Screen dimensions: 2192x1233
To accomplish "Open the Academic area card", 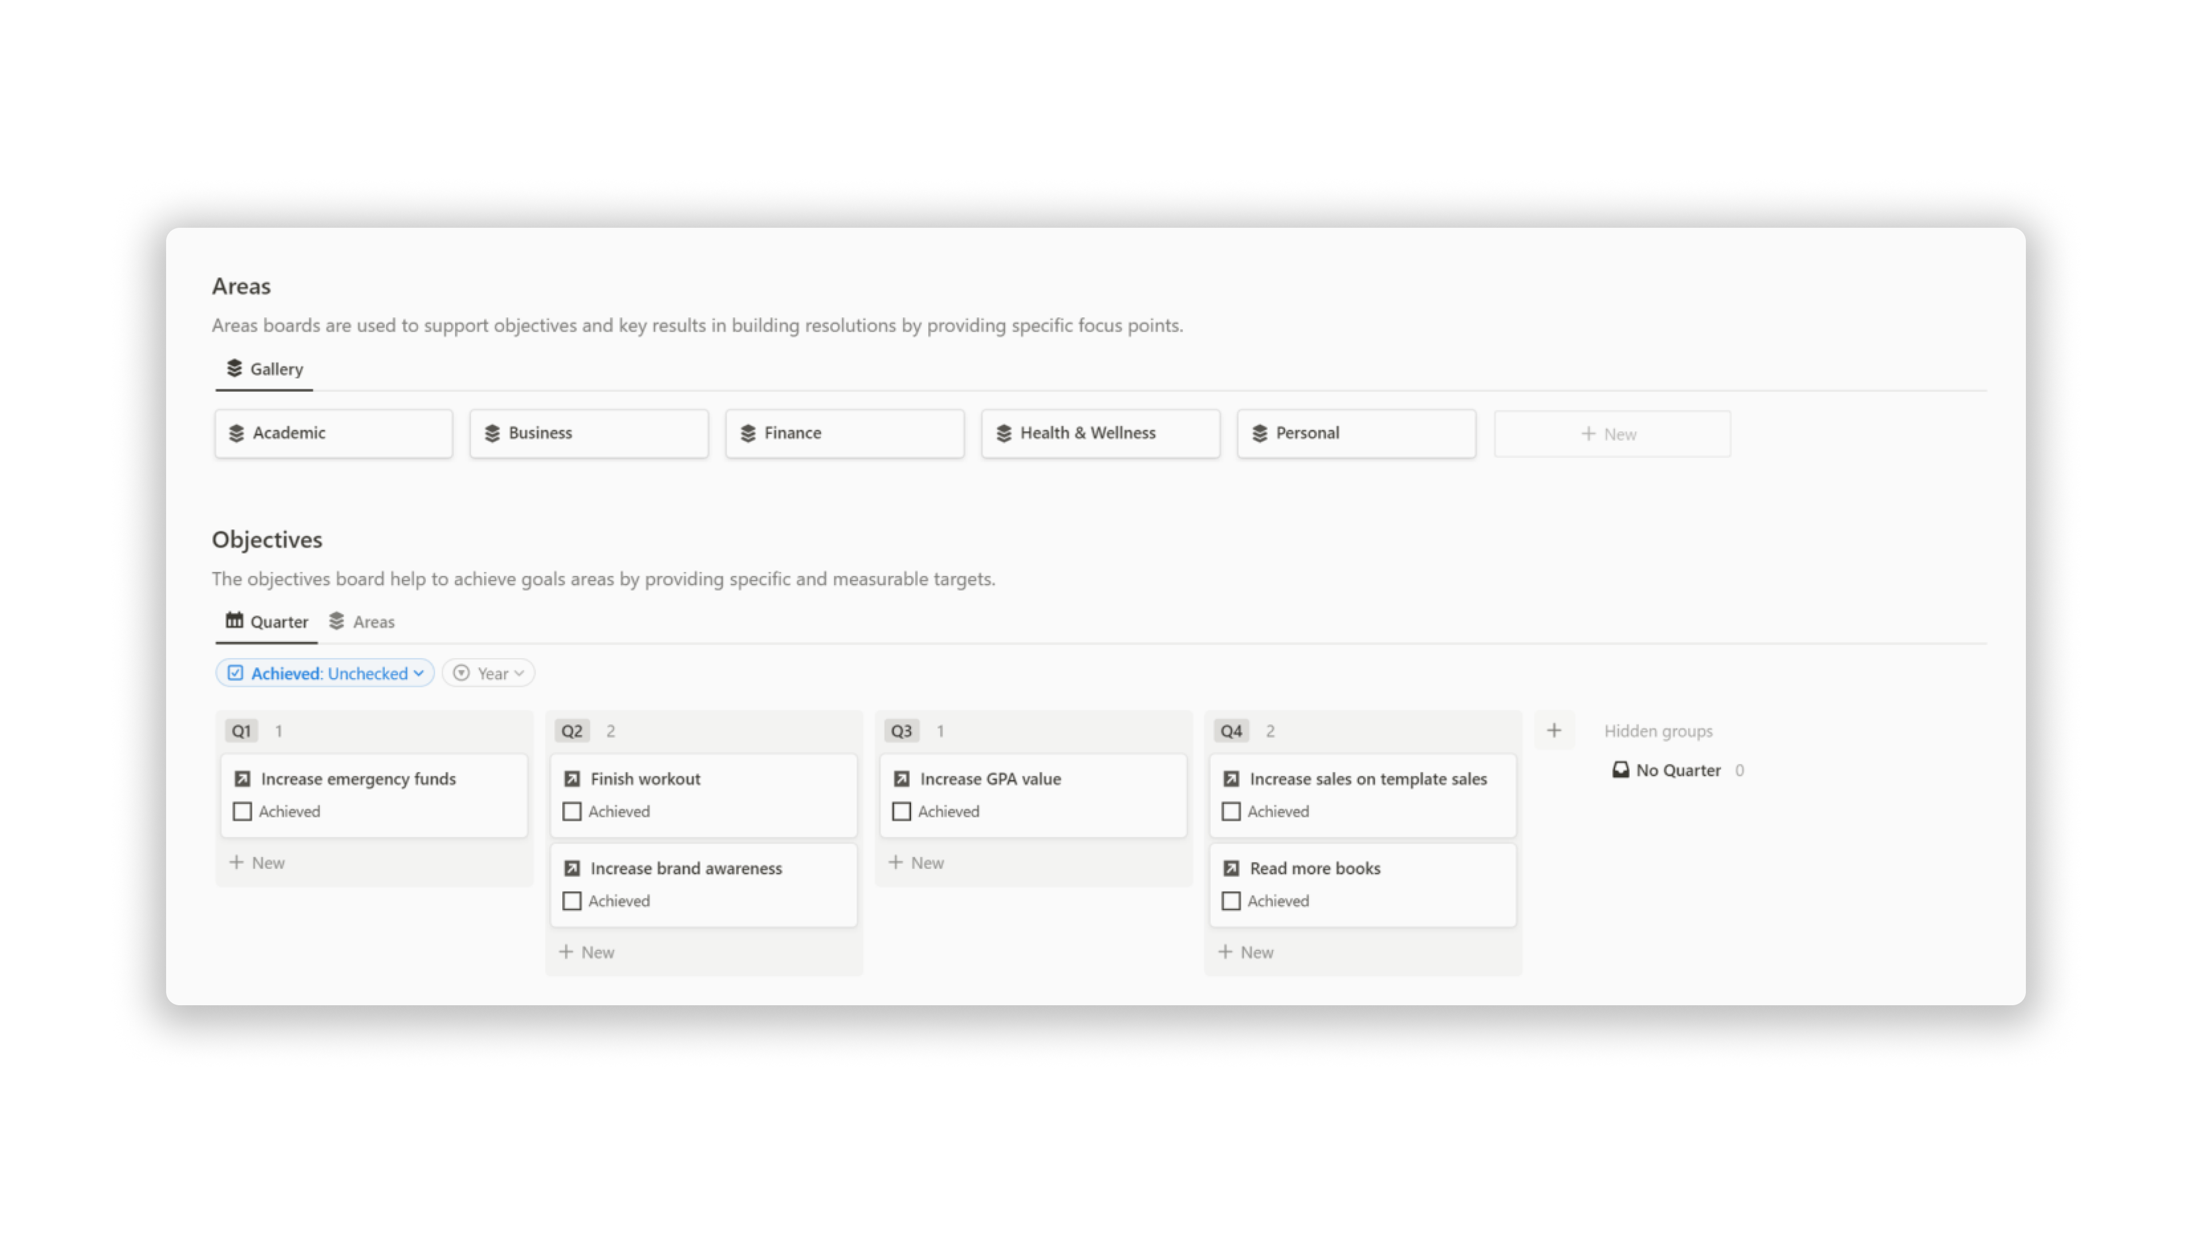I will [x=333, y=434].
